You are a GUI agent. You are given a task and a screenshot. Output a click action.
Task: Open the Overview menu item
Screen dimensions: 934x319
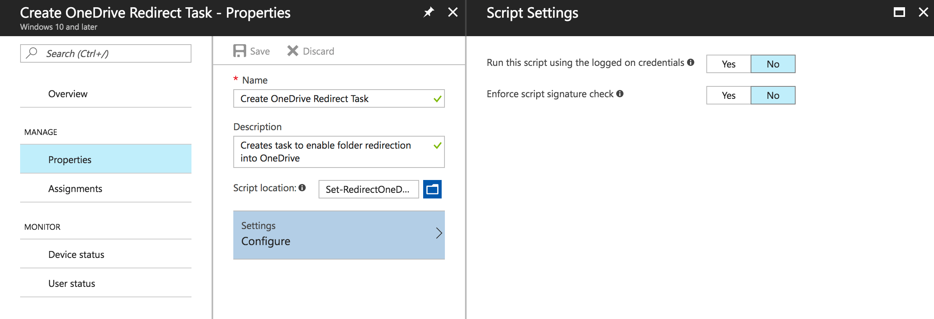tap(106, 94)
